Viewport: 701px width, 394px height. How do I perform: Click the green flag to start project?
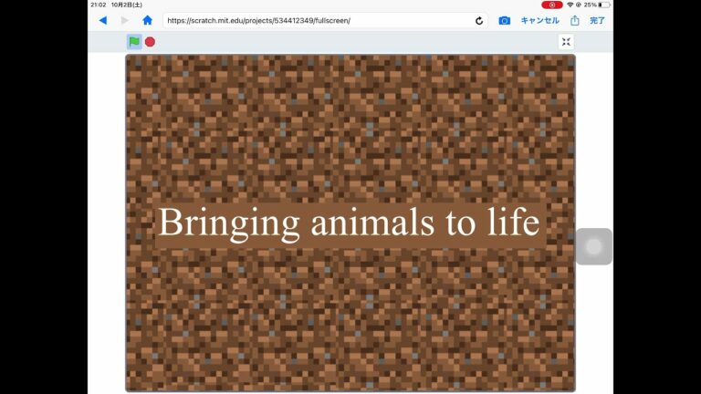pyautogui.click(x=134, y=42)
